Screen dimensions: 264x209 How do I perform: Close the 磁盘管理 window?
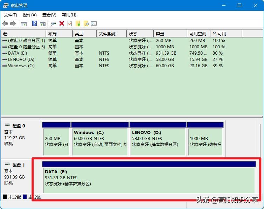[x=255, y=5]
